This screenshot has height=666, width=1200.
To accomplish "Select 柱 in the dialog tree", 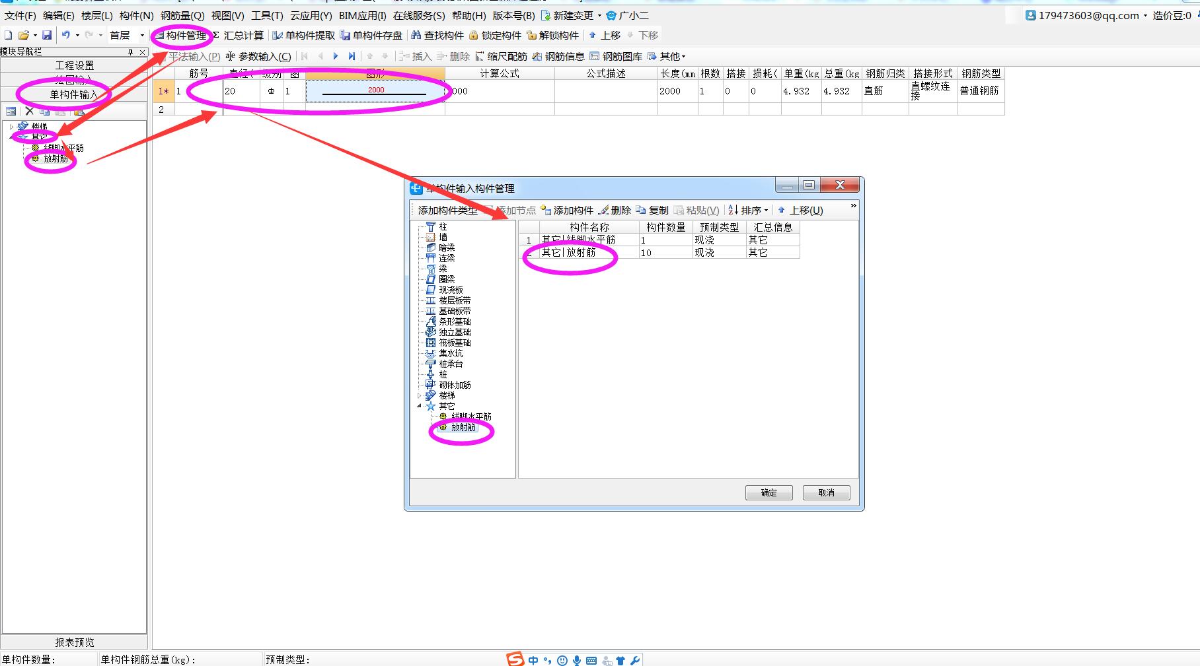I will pos(443,226).
